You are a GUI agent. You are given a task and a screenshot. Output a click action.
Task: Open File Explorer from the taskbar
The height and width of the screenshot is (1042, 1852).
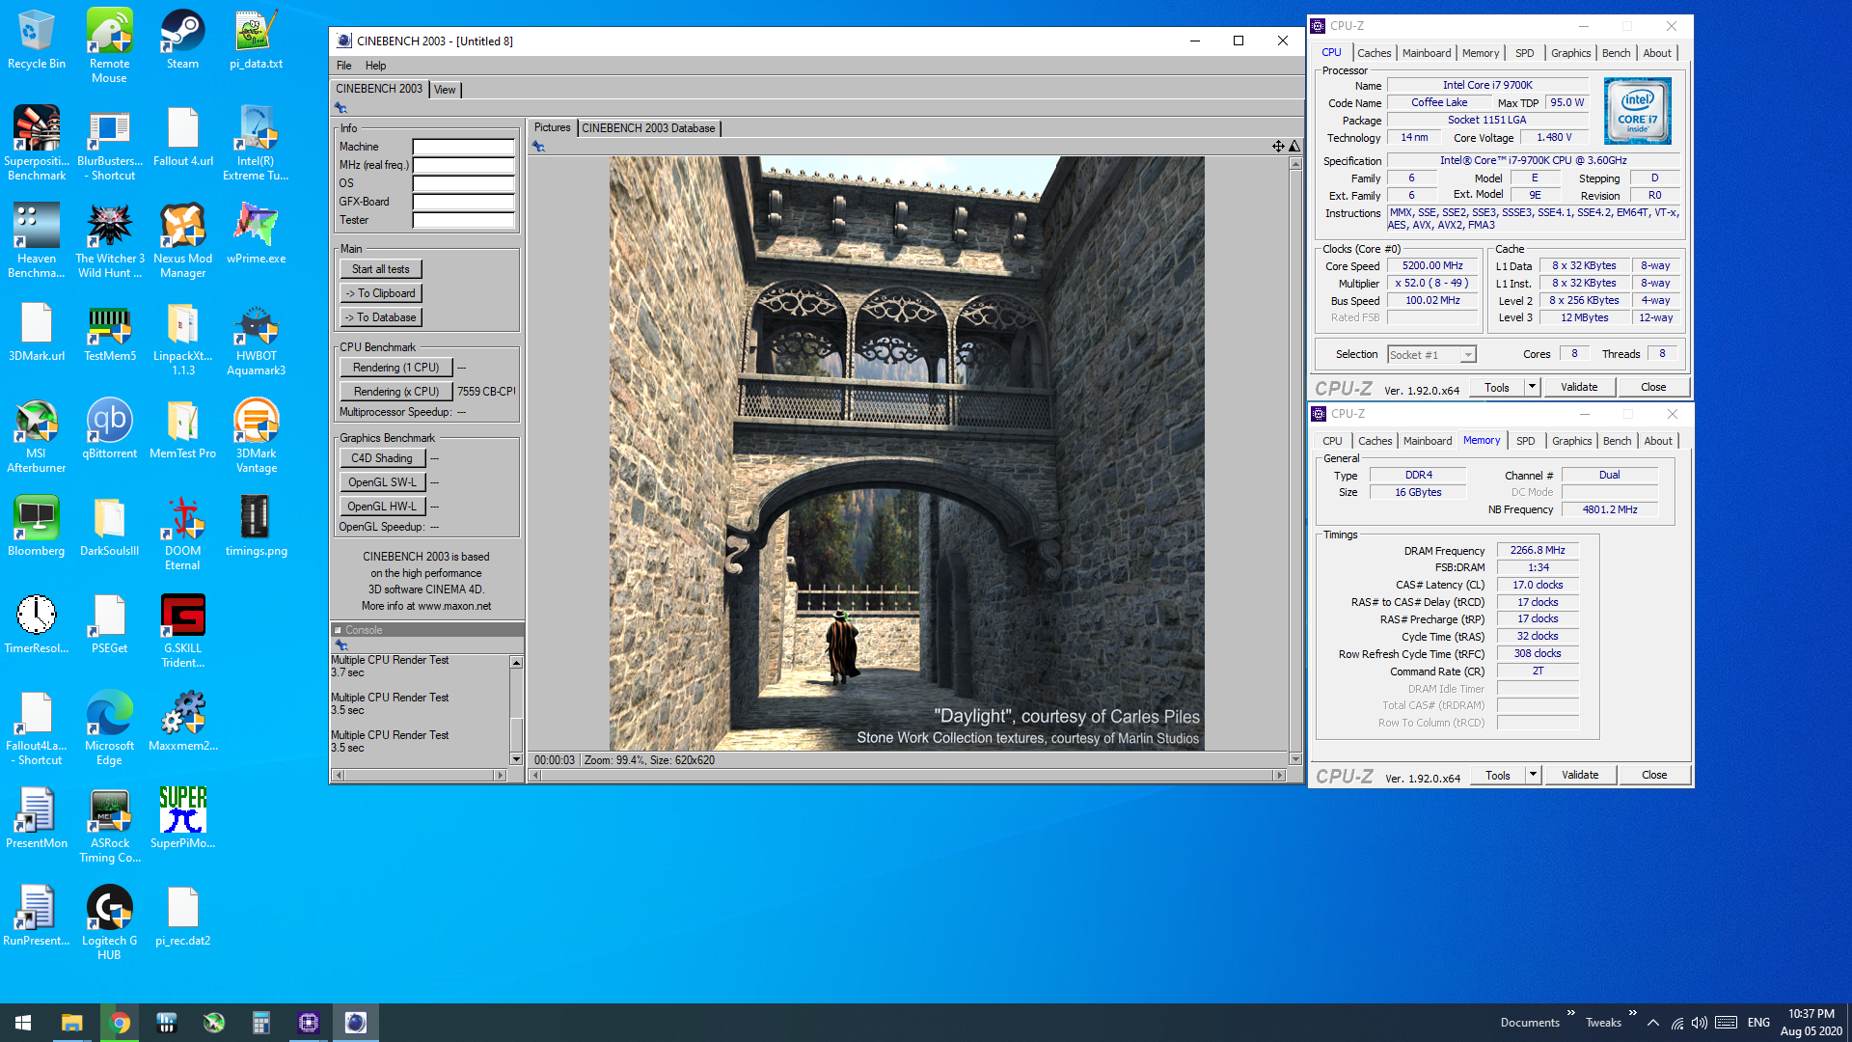[x=72, y=1023]
